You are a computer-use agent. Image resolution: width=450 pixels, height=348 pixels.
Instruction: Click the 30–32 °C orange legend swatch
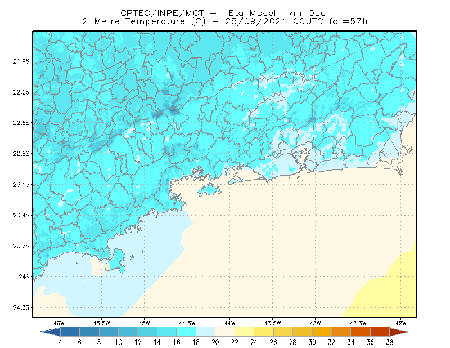pos(322,332)
